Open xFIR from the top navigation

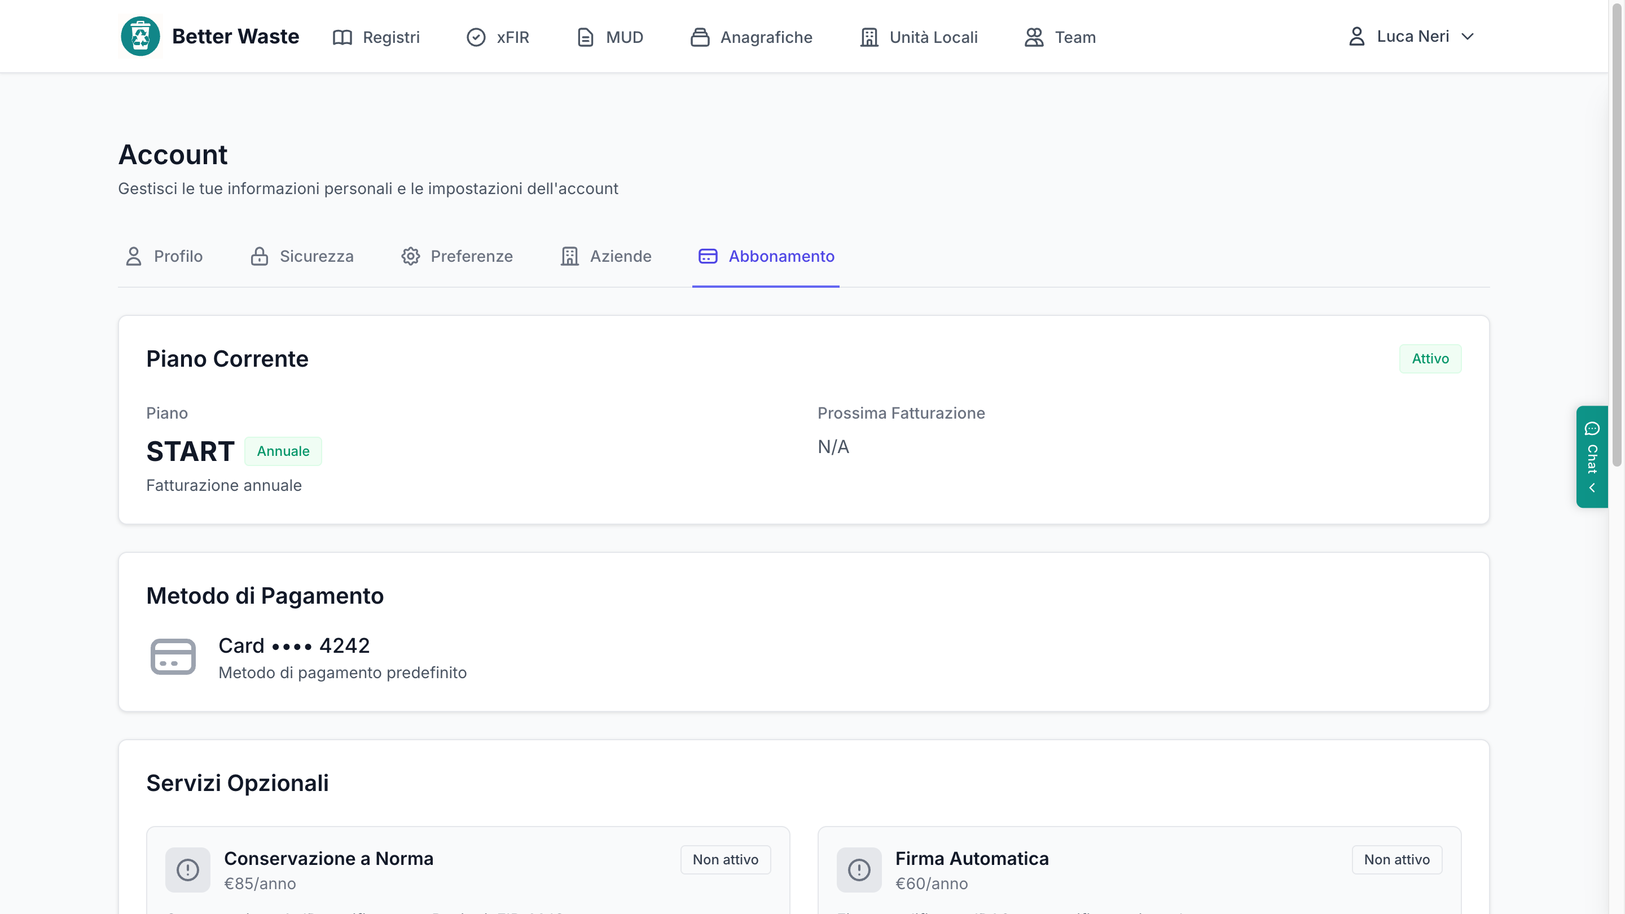click(498, 37)
